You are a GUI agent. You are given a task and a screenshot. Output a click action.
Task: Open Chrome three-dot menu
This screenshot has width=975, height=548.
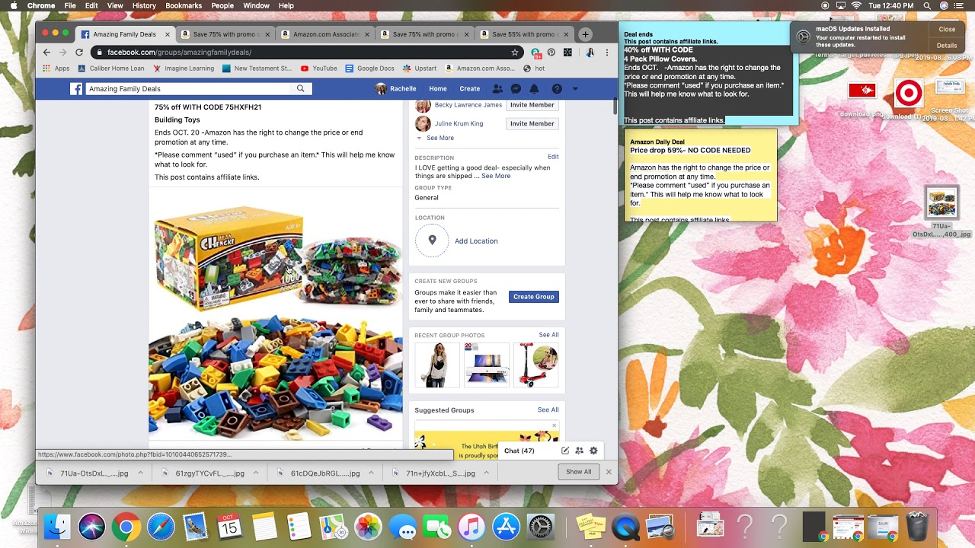click(x=607, y=53)
